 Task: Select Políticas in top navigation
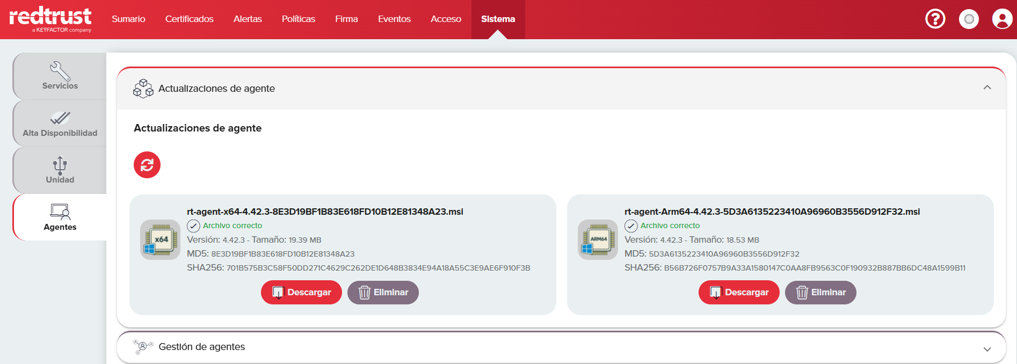[299, 19]
